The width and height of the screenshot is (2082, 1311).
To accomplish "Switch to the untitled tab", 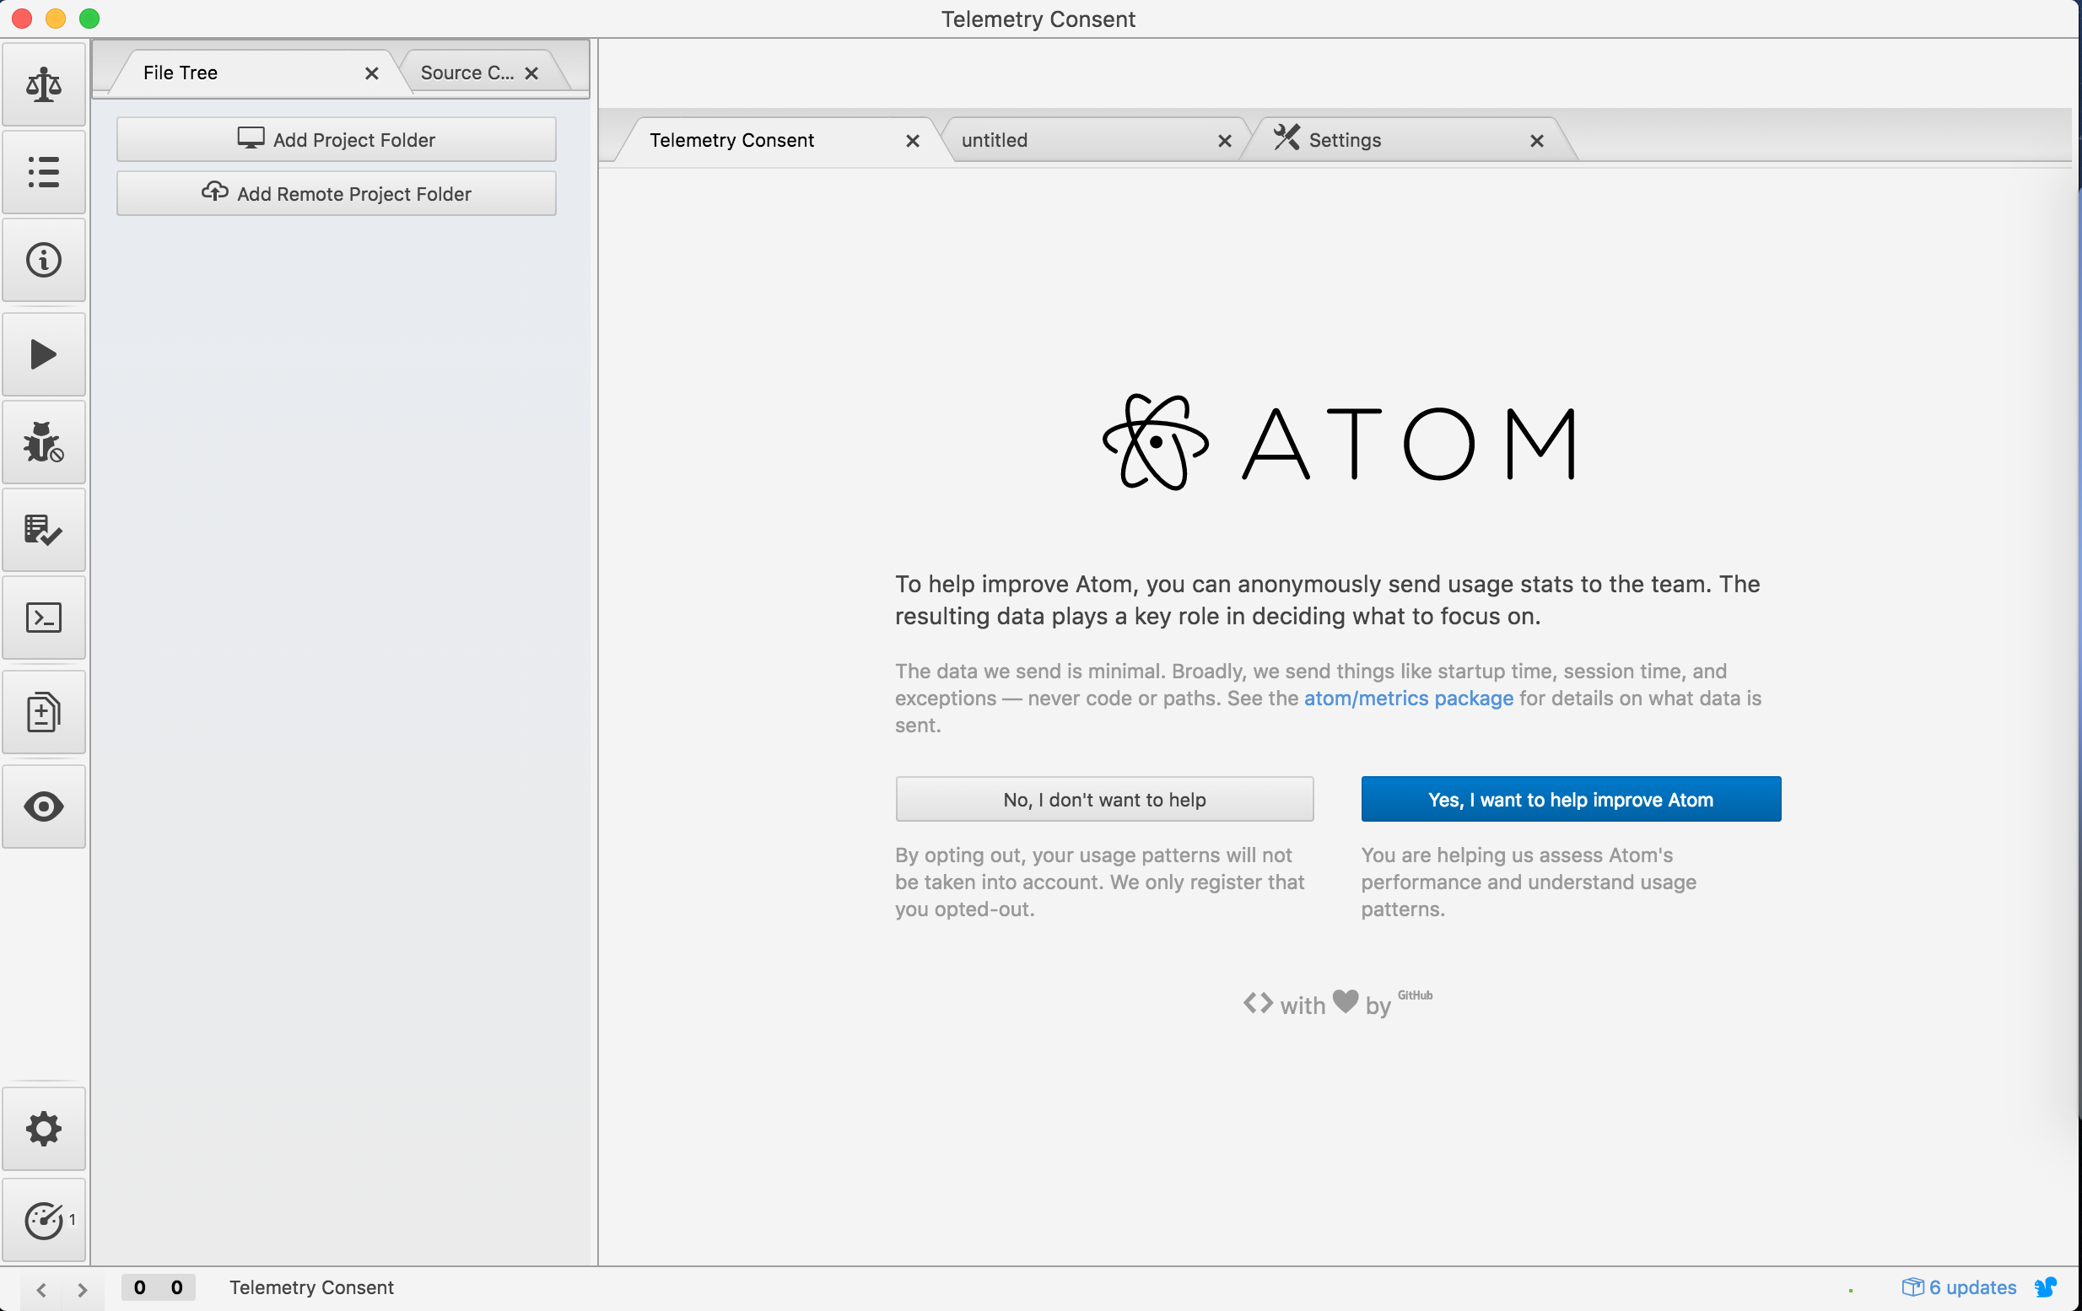I will tap(995, 139).
